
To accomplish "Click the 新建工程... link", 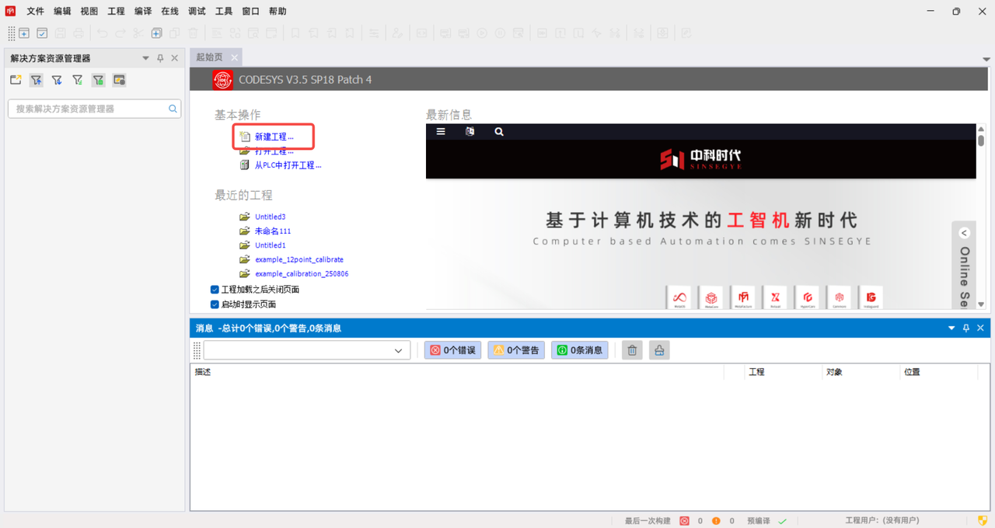I will click(x=274, y=137).
